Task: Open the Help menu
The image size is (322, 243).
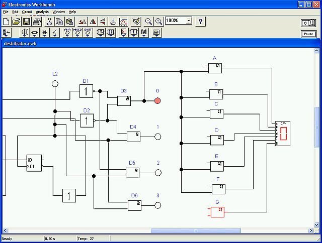Action: point(72,12)
